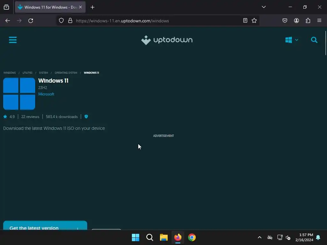Open tracking protection shield in address bar

point(61,21)
